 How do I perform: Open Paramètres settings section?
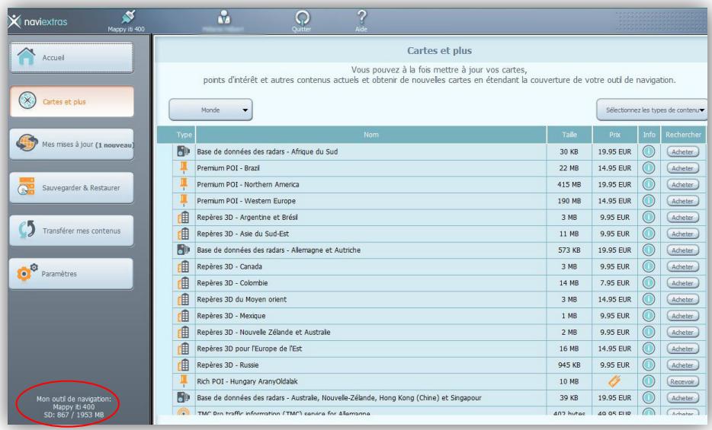coord(72,273)
